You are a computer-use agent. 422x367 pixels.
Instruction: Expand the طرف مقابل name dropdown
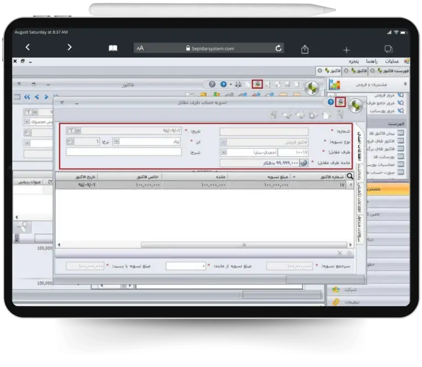(224, 152)
